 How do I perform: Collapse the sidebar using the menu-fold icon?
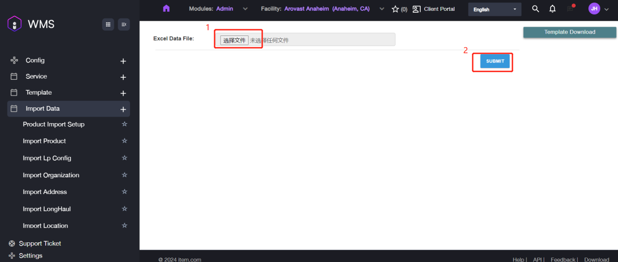click(124, 24)
